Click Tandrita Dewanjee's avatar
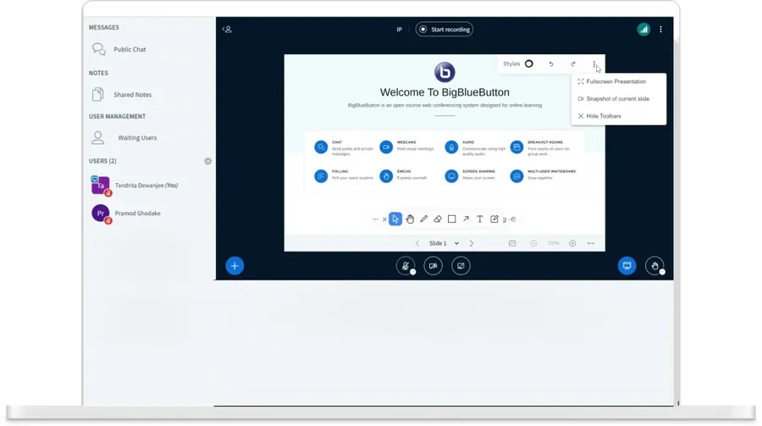 [101, 185]
